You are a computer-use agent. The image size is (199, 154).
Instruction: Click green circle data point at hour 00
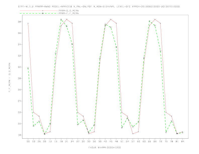[28, 68]
